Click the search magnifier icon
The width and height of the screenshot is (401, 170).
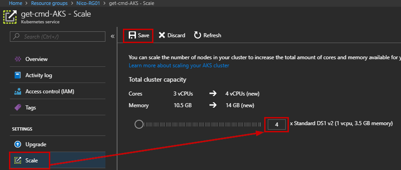click(x=16, y=36)
